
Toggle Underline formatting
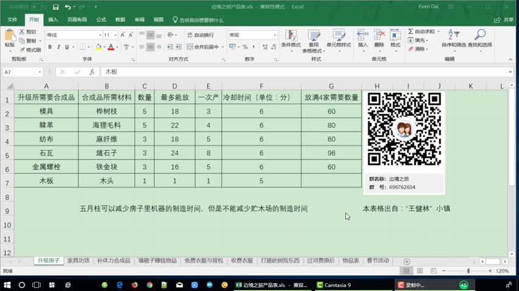(67, 47)
